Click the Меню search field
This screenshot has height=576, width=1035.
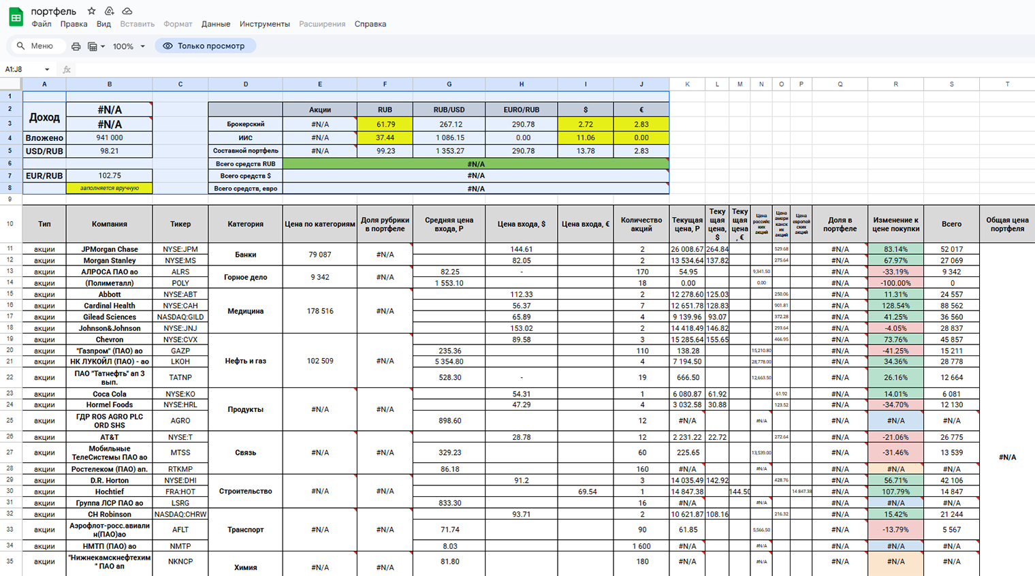coord(37,46)
